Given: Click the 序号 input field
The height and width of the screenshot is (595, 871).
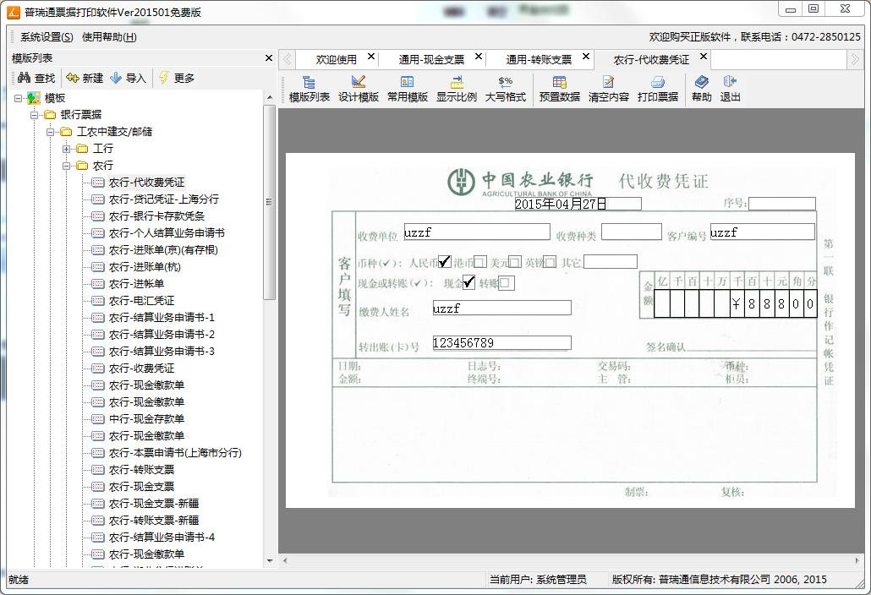Looking at the screenshot, I should click(781, 204).
